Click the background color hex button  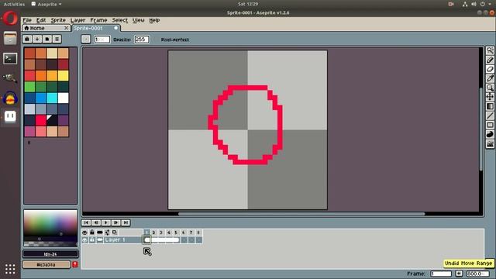pyautogui.click(x=46, y=264)
